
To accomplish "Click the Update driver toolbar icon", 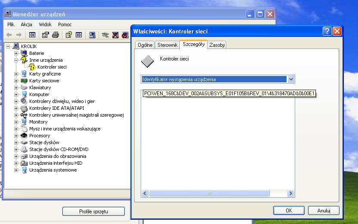I will pyautogui.click(x=105, y=35).
